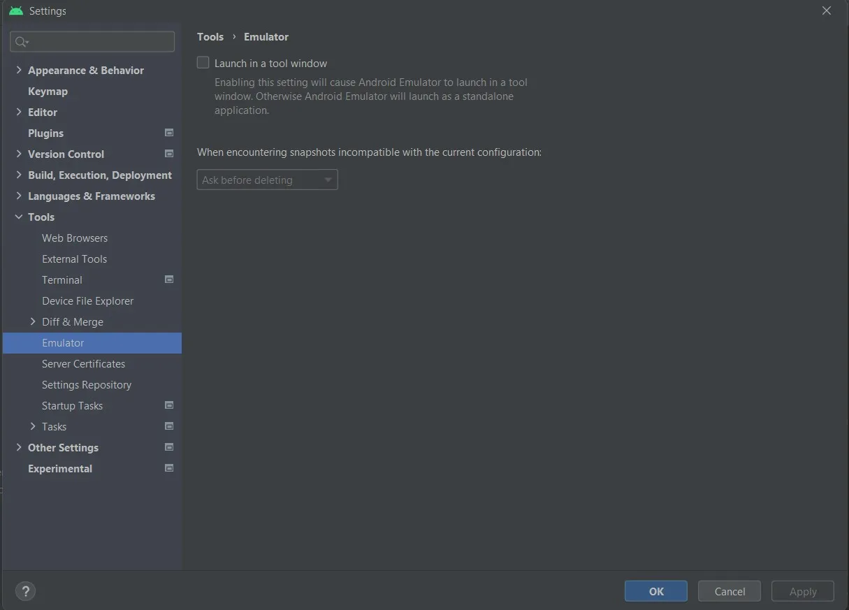Open the help question mark button
Screen dimensions: 849x610
[x=25, y=591]
